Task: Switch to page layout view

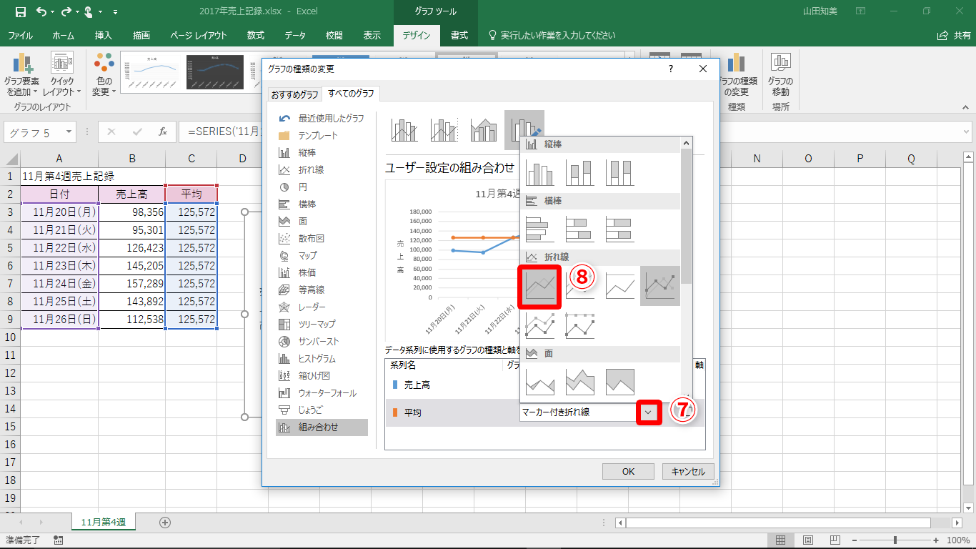Action: [808, 540]
